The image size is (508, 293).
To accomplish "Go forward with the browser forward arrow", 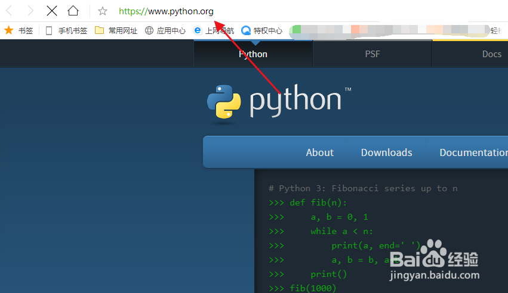I will (30, 11).
